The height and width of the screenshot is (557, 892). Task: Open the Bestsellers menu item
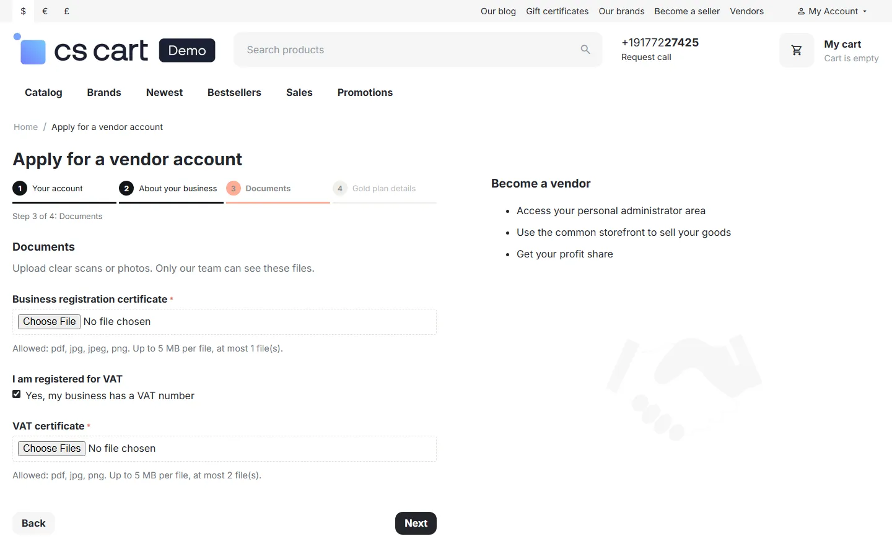(234, 92)
